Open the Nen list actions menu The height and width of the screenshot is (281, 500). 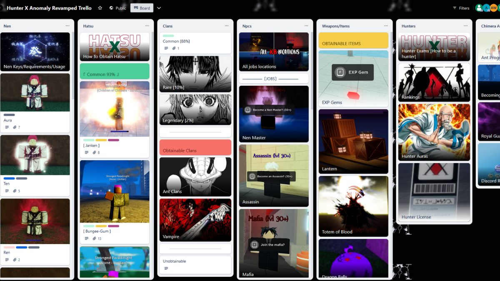tap(68, 26)
